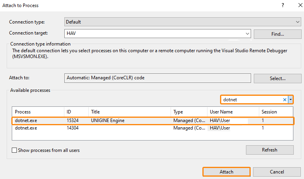The image size is (304, 179).
Task: Expand the Connection target dropdown
Action: [248, 34]
